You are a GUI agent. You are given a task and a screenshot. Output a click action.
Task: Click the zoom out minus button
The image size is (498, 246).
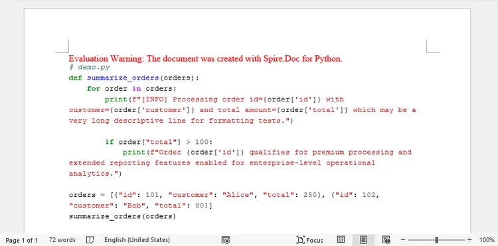pyautogui.click(x=403, y=240)
